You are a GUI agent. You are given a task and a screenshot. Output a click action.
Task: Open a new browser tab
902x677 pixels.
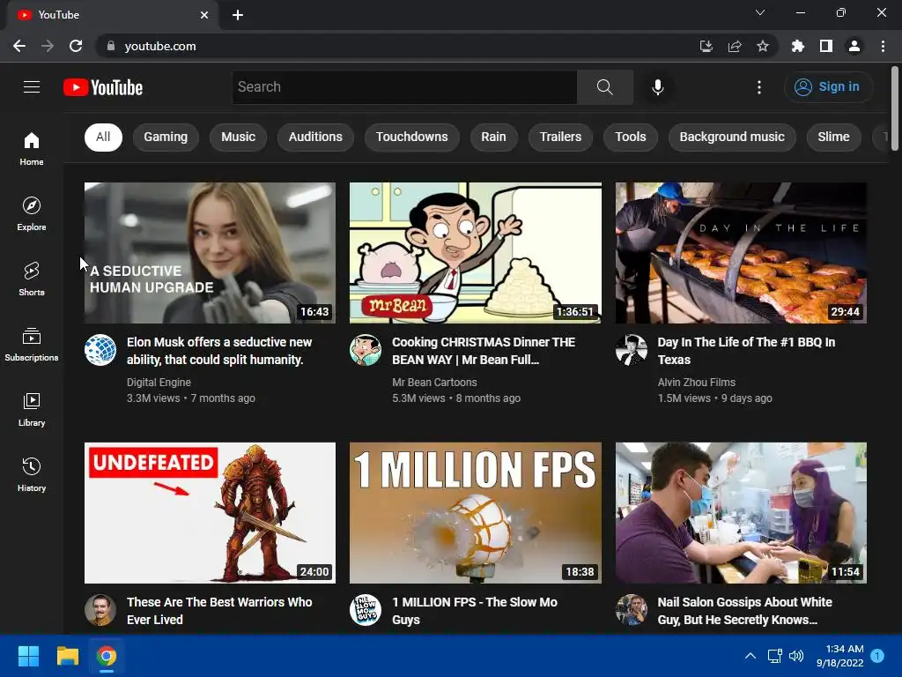tap(238, 15)
